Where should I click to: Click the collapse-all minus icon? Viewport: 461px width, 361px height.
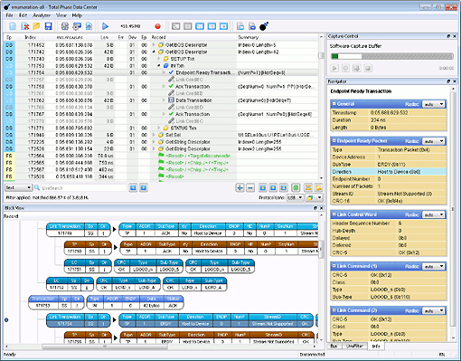pos(250,188)
